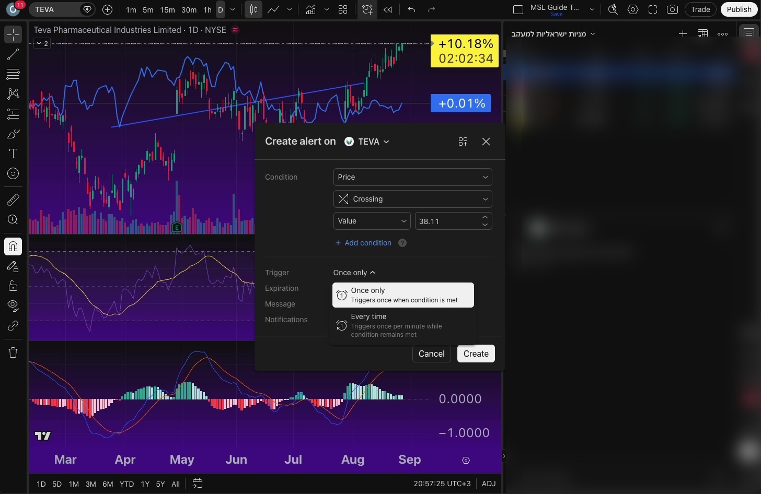The width and height of the screenshot is (761, 494).
Task: Select the patterns drawing tool
Action: (13, 94)
